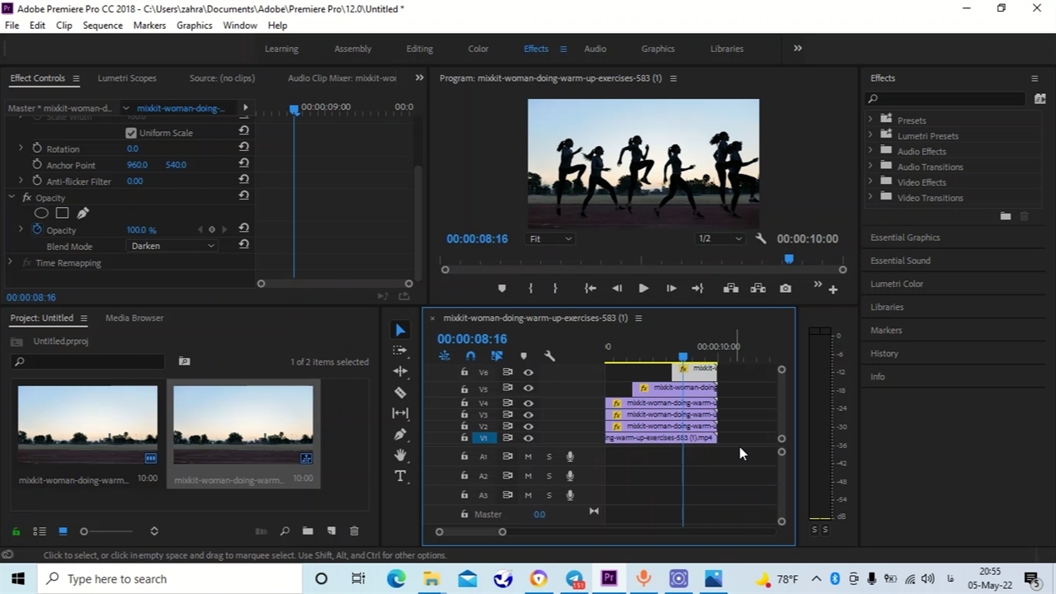The image size is (1056, 594).
Task: Click the Effects panel search field
Action: 949,99
